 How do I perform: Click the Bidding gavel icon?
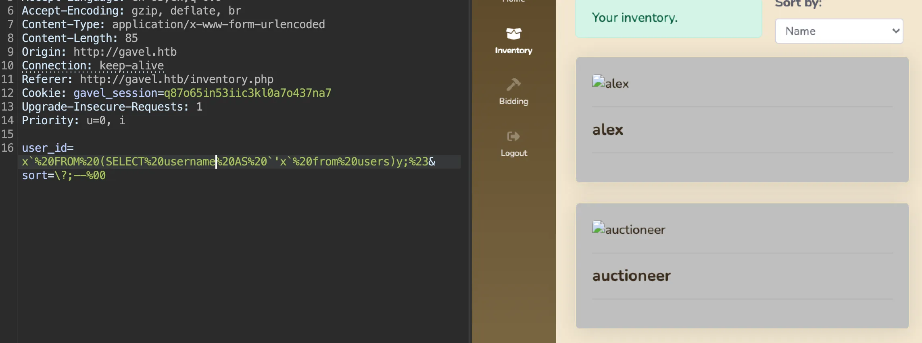coord(513,85)
